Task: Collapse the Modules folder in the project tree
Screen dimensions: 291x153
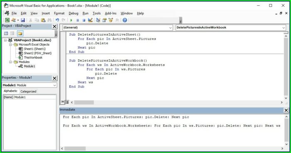Action: (10, 62)
